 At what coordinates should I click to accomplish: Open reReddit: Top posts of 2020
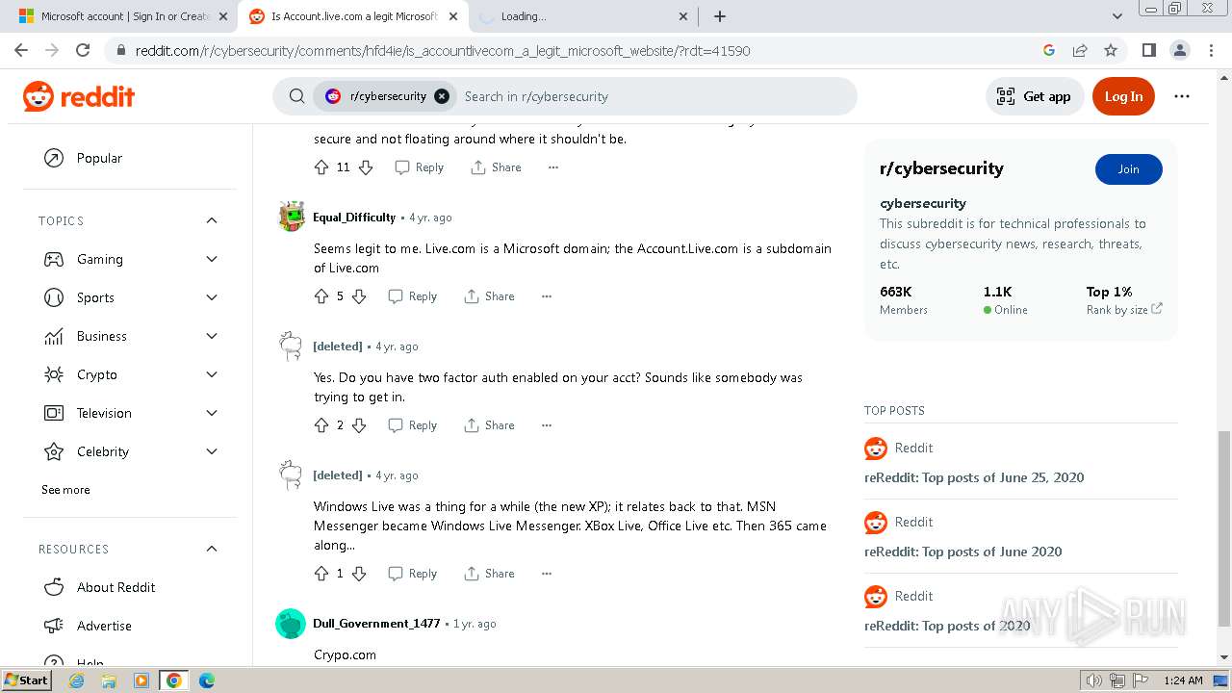click(x=947, y=626)
